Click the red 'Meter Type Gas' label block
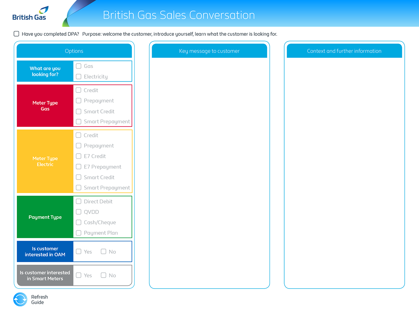 click(x=45, y=106)
